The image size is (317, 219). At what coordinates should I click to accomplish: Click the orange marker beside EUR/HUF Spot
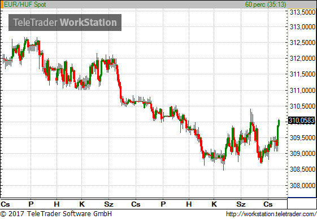[2, 5]
